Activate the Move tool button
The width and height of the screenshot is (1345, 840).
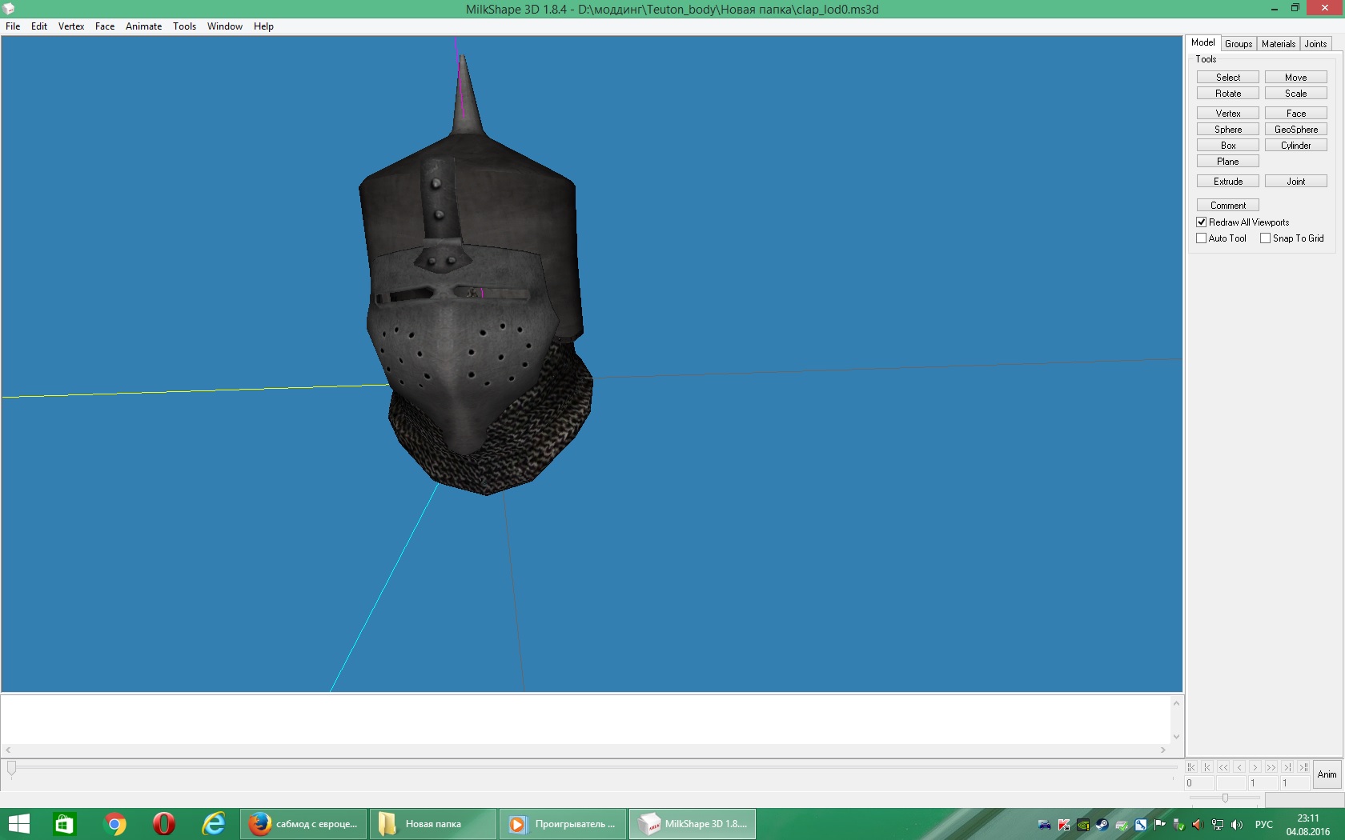click(1296, 78)
